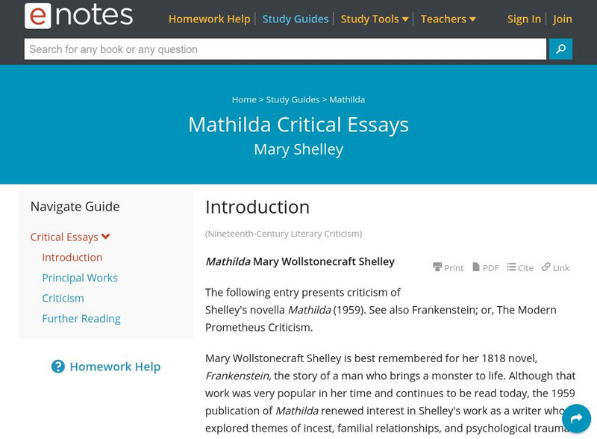Expand the Study Tools dropdown
Screen dimensions: 597x439
375,19
